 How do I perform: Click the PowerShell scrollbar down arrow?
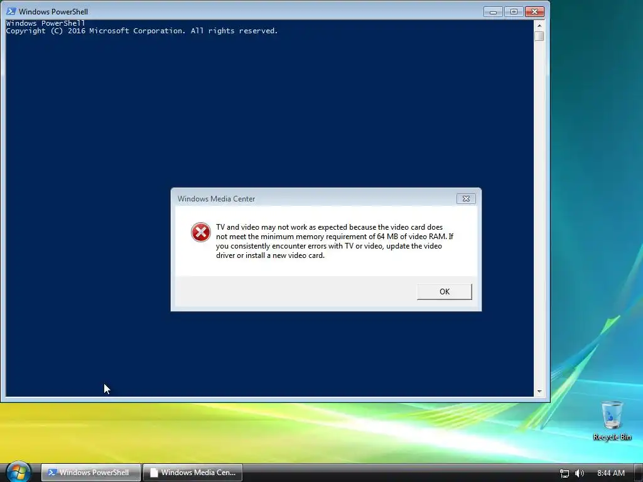[539, 392]
